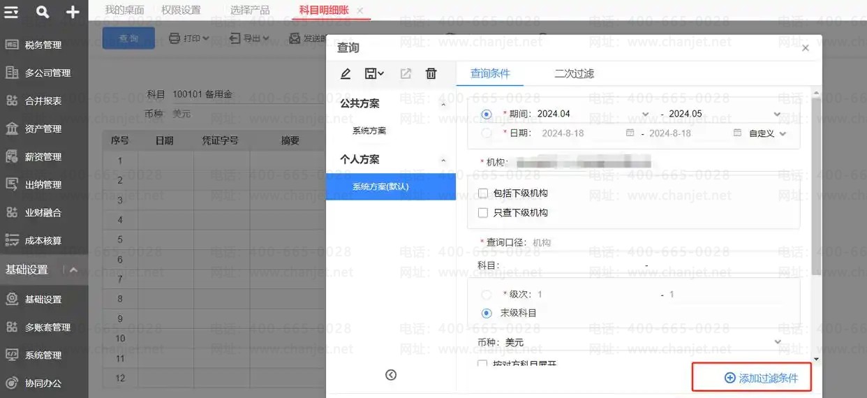Open 成本核算 module icon

pos(12,240)
